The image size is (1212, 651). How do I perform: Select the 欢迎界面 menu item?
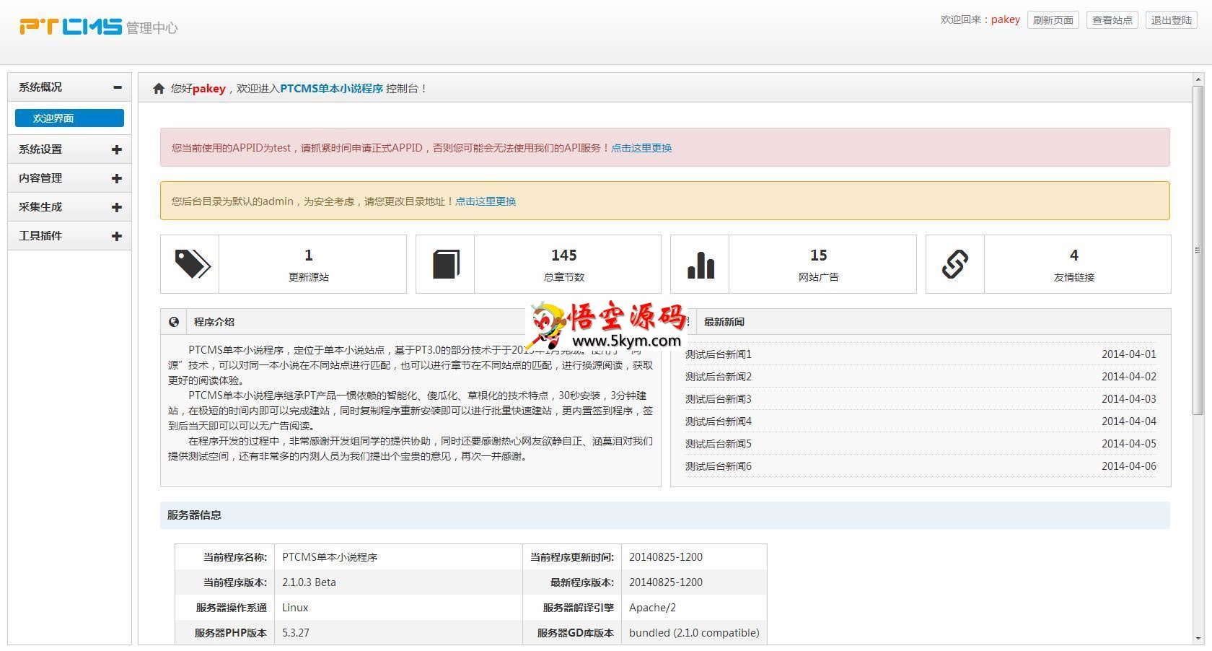tap(69, 118)
